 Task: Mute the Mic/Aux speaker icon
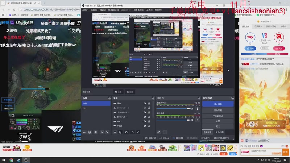coord(192,109)
